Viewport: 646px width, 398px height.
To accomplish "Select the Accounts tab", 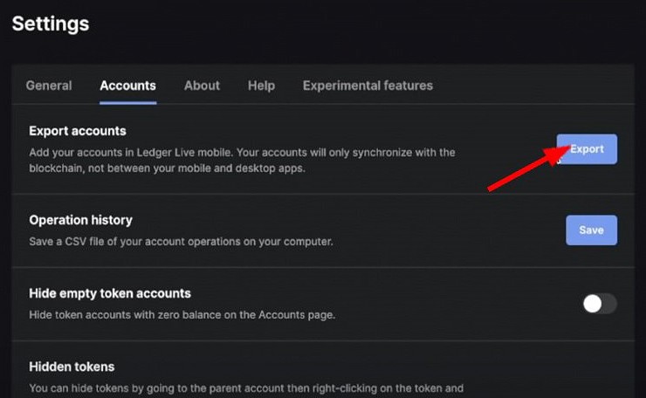I will coord(127,86).
